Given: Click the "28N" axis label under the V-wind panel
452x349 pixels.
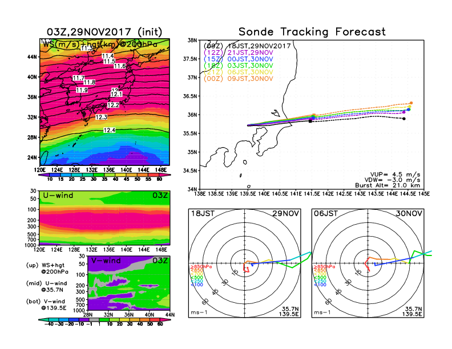Looking at the screenshot, I should pyautogui.click(x=88, y=315).
